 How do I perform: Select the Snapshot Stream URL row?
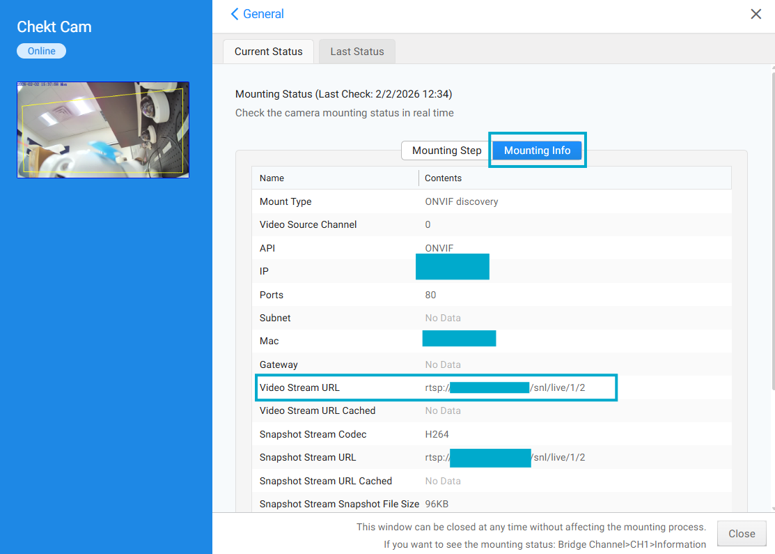pyautogui.click(x=308, y=458)
